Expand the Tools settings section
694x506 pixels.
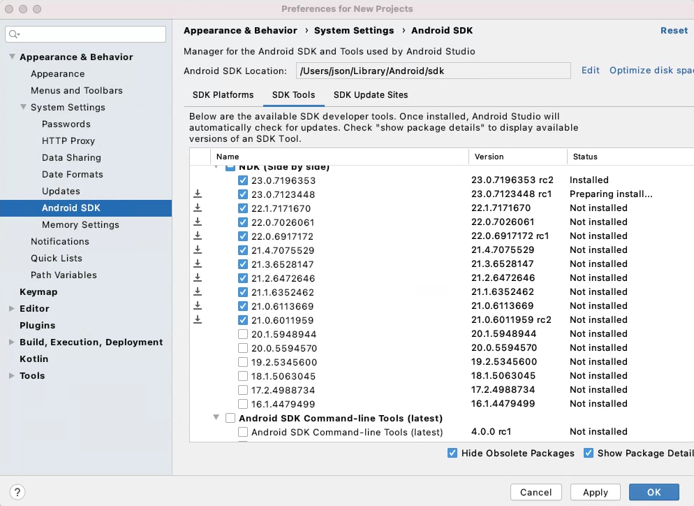pos(11,375)
